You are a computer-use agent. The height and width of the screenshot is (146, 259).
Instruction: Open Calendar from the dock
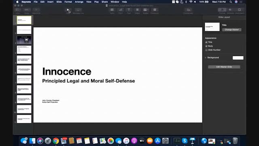click(x=79, y=141)
